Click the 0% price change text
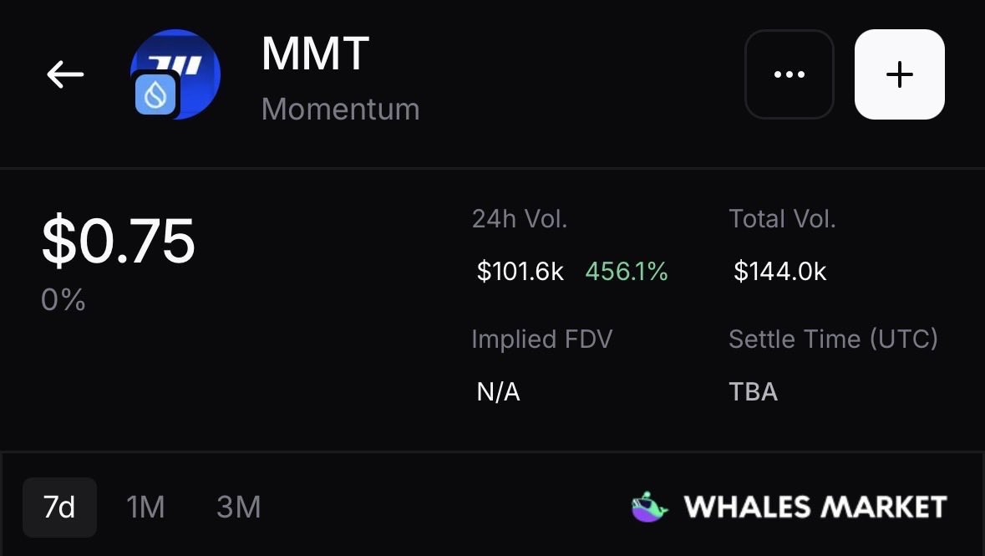 click(63, 300)
